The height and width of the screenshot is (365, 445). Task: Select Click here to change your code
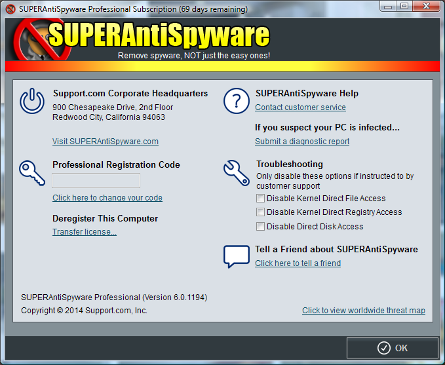(107, 197)
